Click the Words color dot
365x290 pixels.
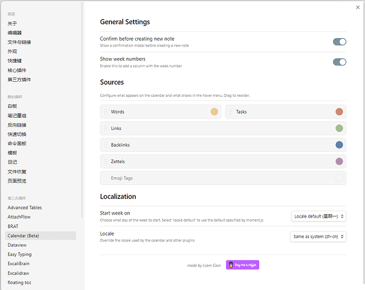214,112
